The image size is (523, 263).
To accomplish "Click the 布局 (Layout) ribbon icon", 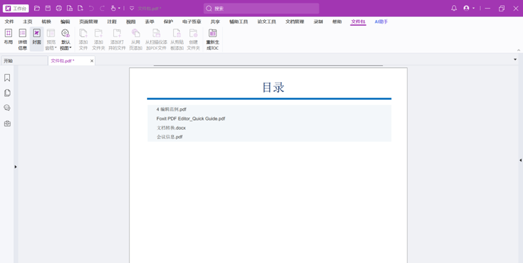I will 8,37.
